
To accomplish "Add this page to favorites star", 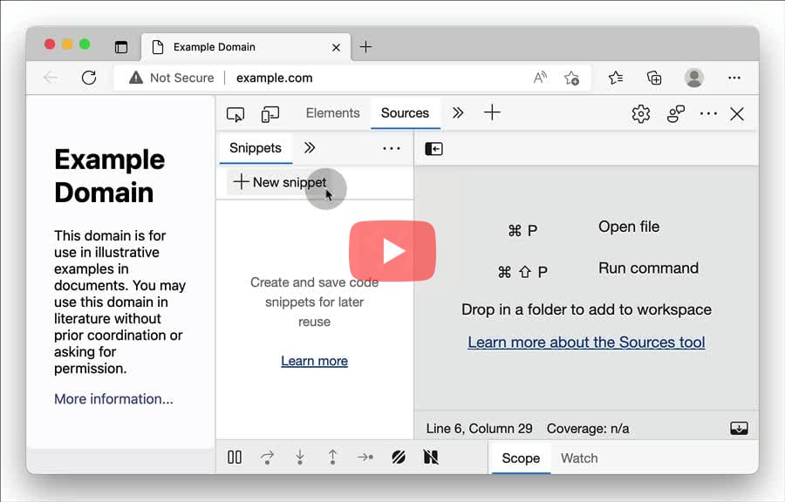I will pos(571,78).
